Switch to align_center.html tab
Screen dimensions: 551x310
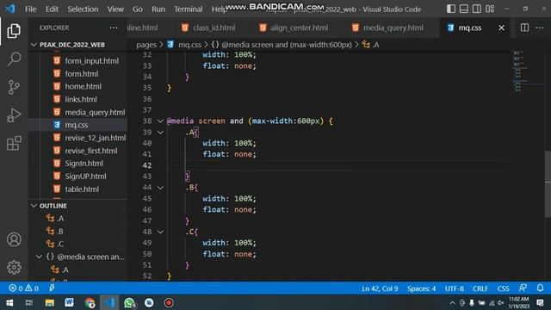tap(294, 28)
